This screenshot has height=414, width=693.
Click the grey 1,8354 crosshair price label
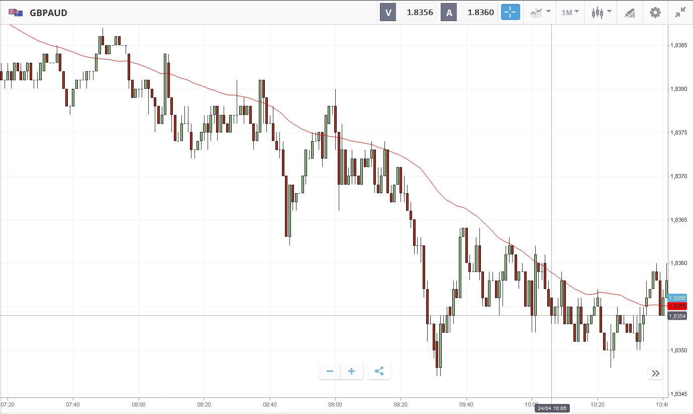[677, 316]
